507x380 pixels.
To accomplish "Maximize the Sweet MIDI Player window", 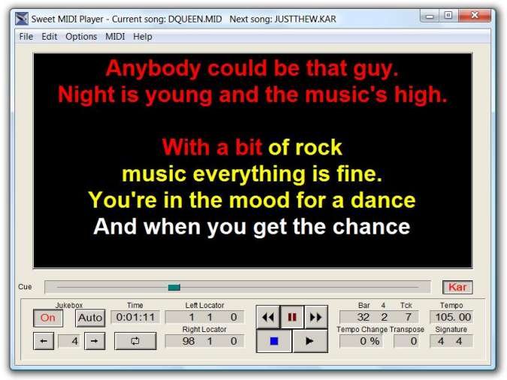I will (448, 16).
